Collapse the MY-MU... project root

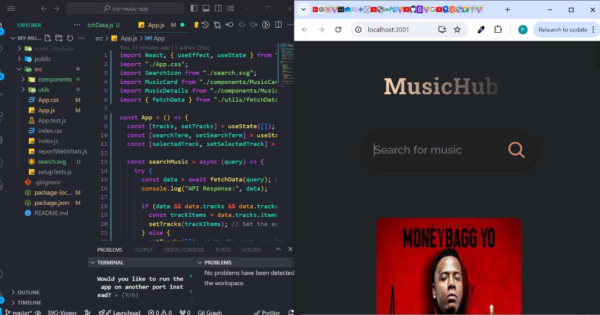13,38
